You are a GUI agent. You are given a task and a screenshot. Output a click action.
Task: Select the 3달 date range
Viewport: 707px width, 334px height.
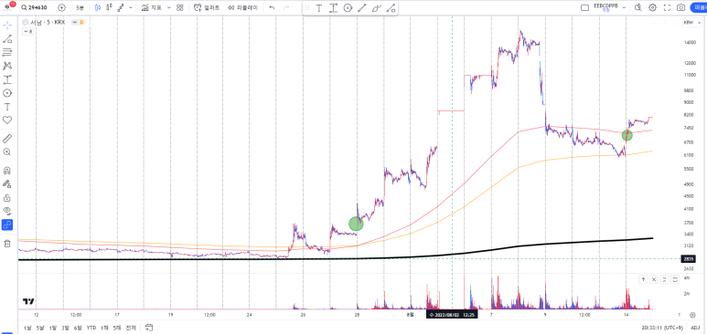pyautogui.click(x=66, y=328)
